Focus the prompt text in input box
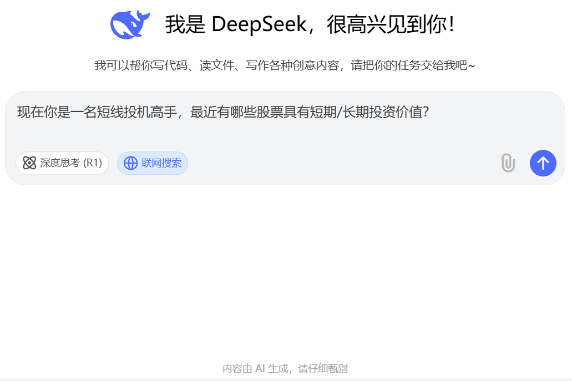Viewport: 572px width, 381px height. [223, 112]
